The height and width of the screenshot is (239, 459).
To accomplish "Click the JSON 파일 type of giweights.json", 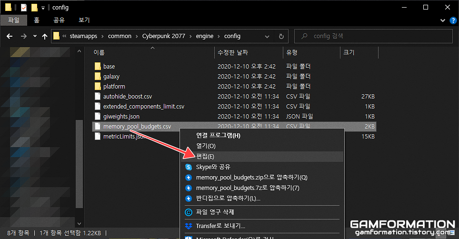I will [x=299, y=117].
